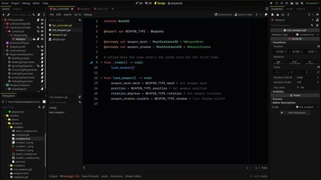This screenshot has width=321, height=180.
Task: Open Inspector object history icon
Action: 317,14
